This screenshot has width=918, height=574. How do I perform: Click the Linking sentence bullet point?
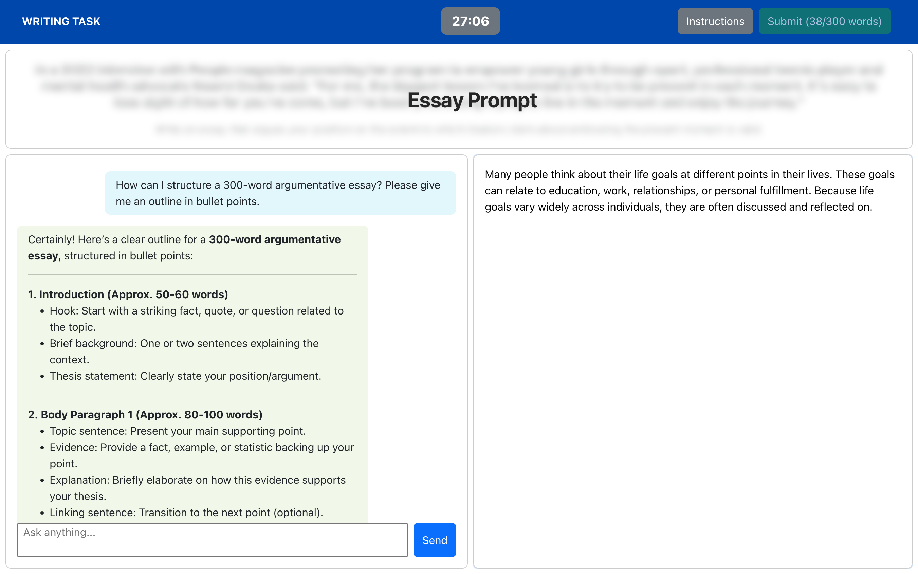pyautogui.click(x=186, y=512)
